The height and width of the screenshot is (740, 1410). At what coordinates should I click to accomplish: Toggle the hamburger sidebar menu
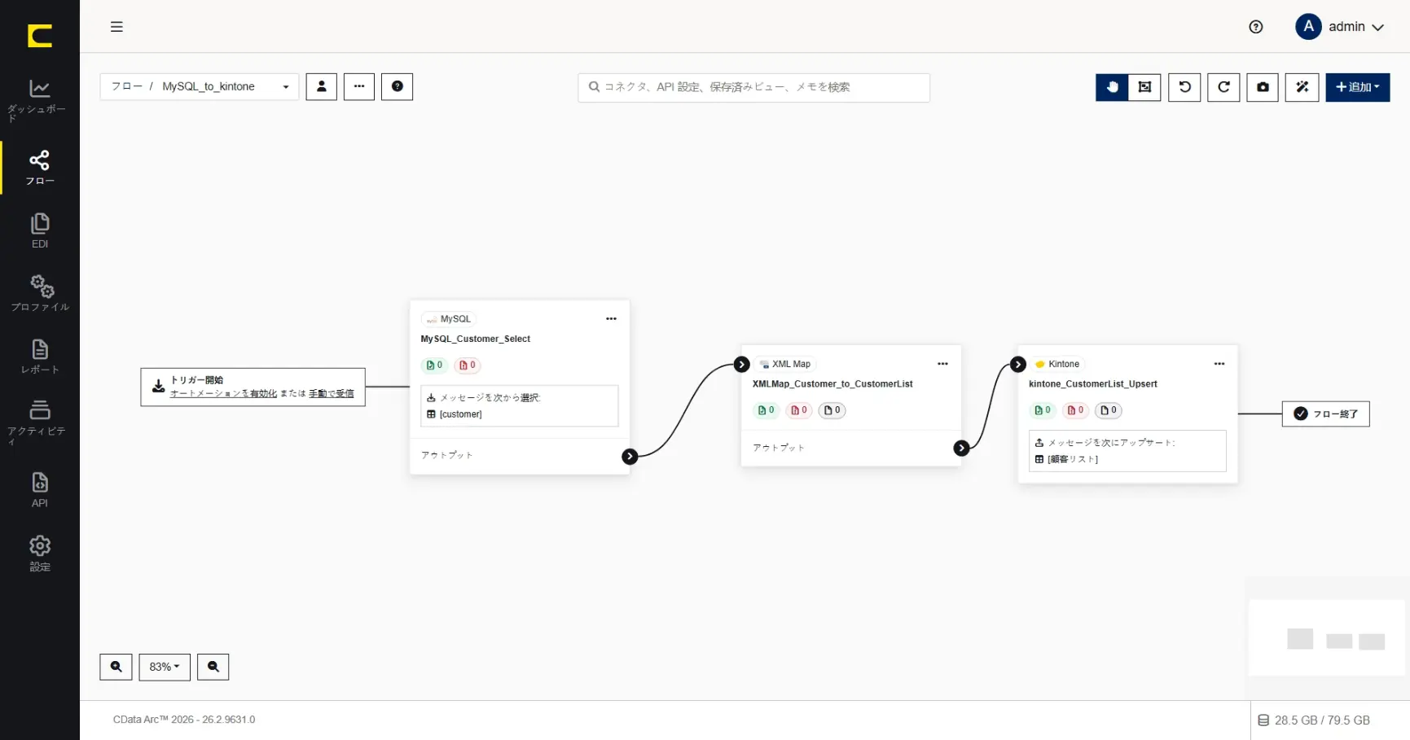point(116,27)
